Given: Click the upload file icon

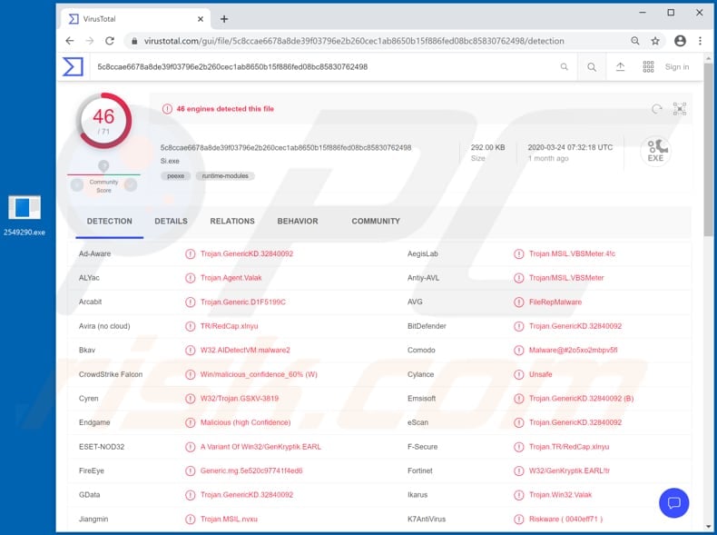Looking at the screenshot, I should click(x=620, y=67).
